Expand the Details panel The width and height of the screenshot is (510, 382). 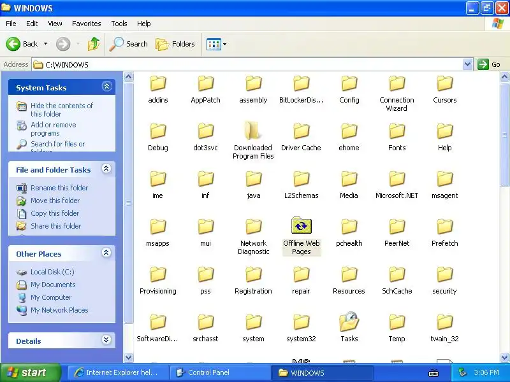tap(106, 340)
